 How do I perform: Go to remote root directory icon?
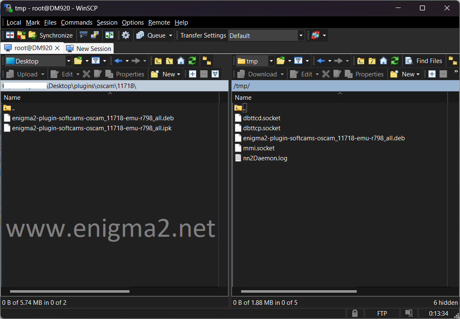372,61
